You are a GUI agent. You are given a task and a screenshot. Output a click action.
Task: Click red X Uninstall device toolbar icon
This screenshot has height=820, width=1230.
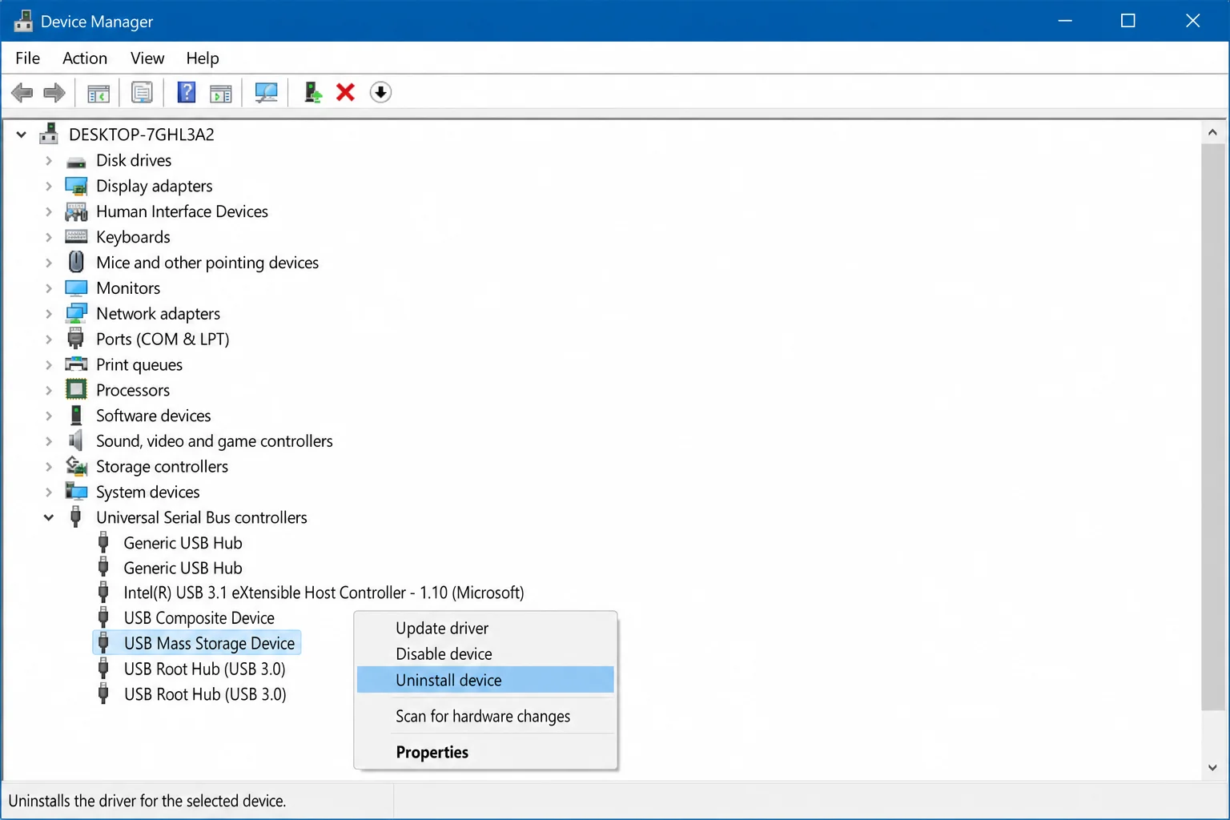(345, 93)
